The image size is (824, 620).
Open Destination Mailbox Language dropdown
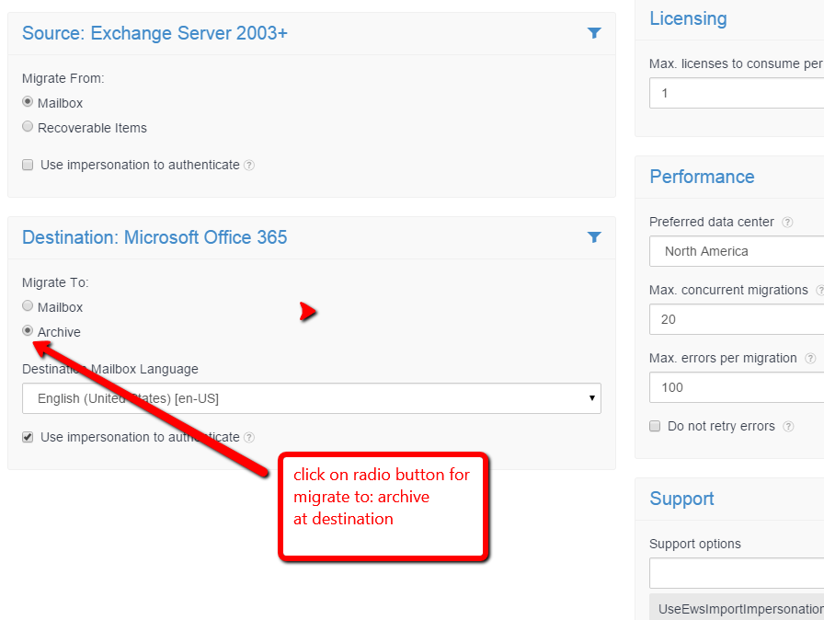[312, 398]
